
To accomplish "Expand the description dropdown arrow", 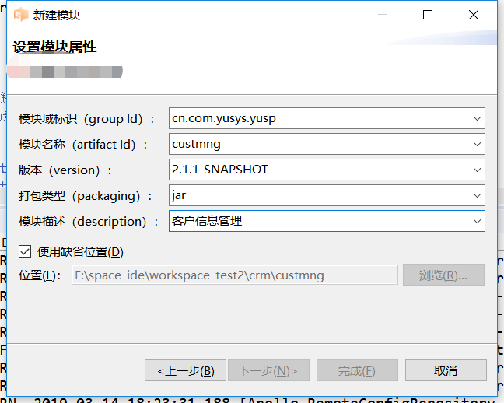I will point(477,221).
